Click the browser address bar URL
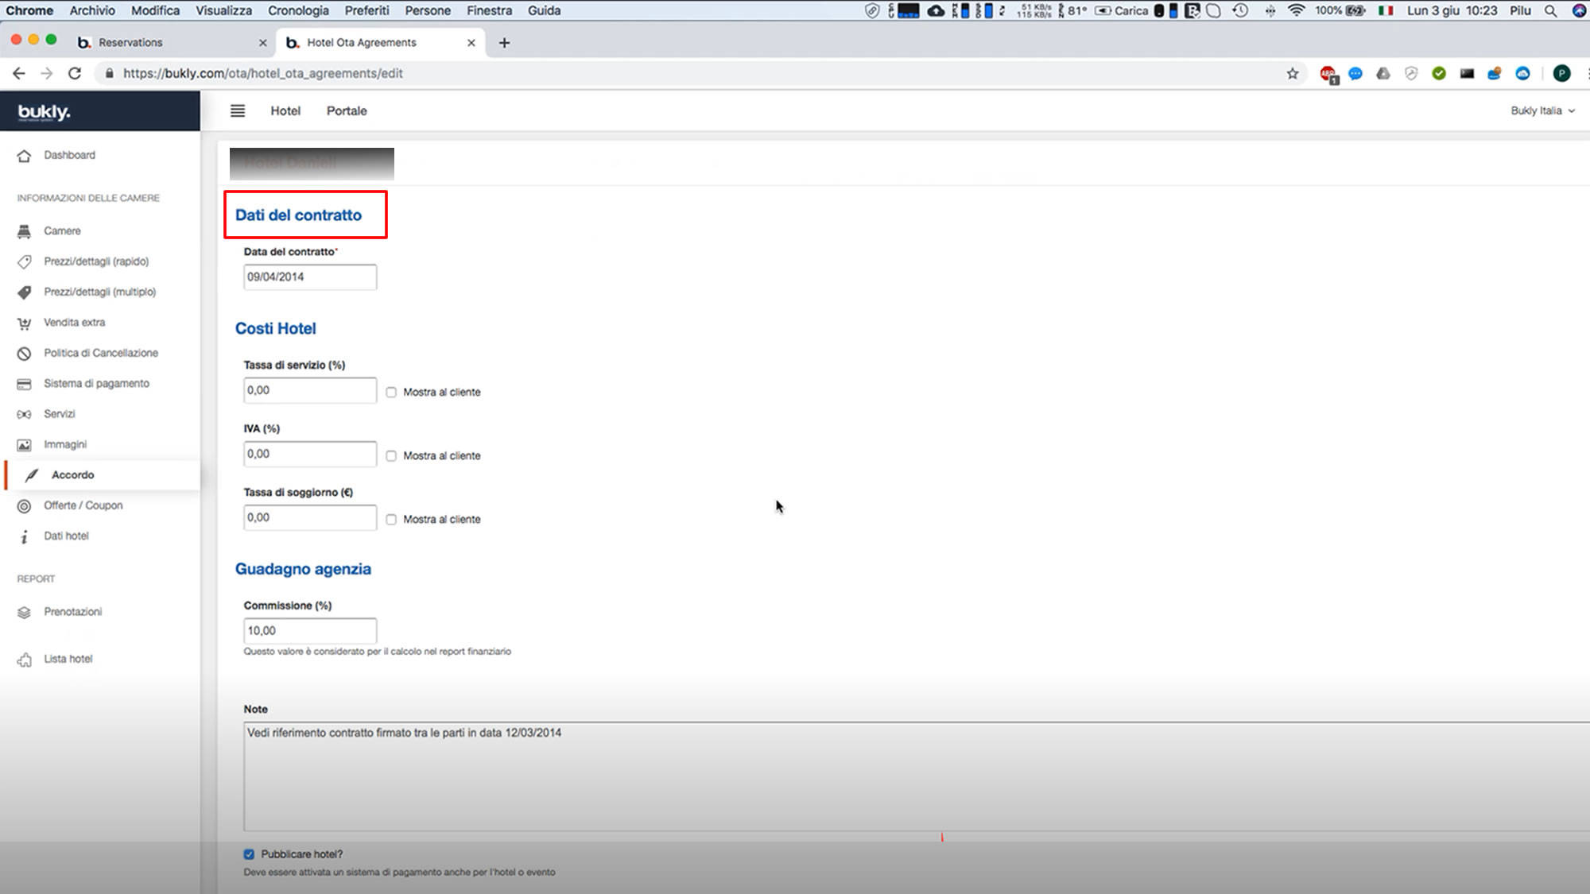 pos(262,73)
